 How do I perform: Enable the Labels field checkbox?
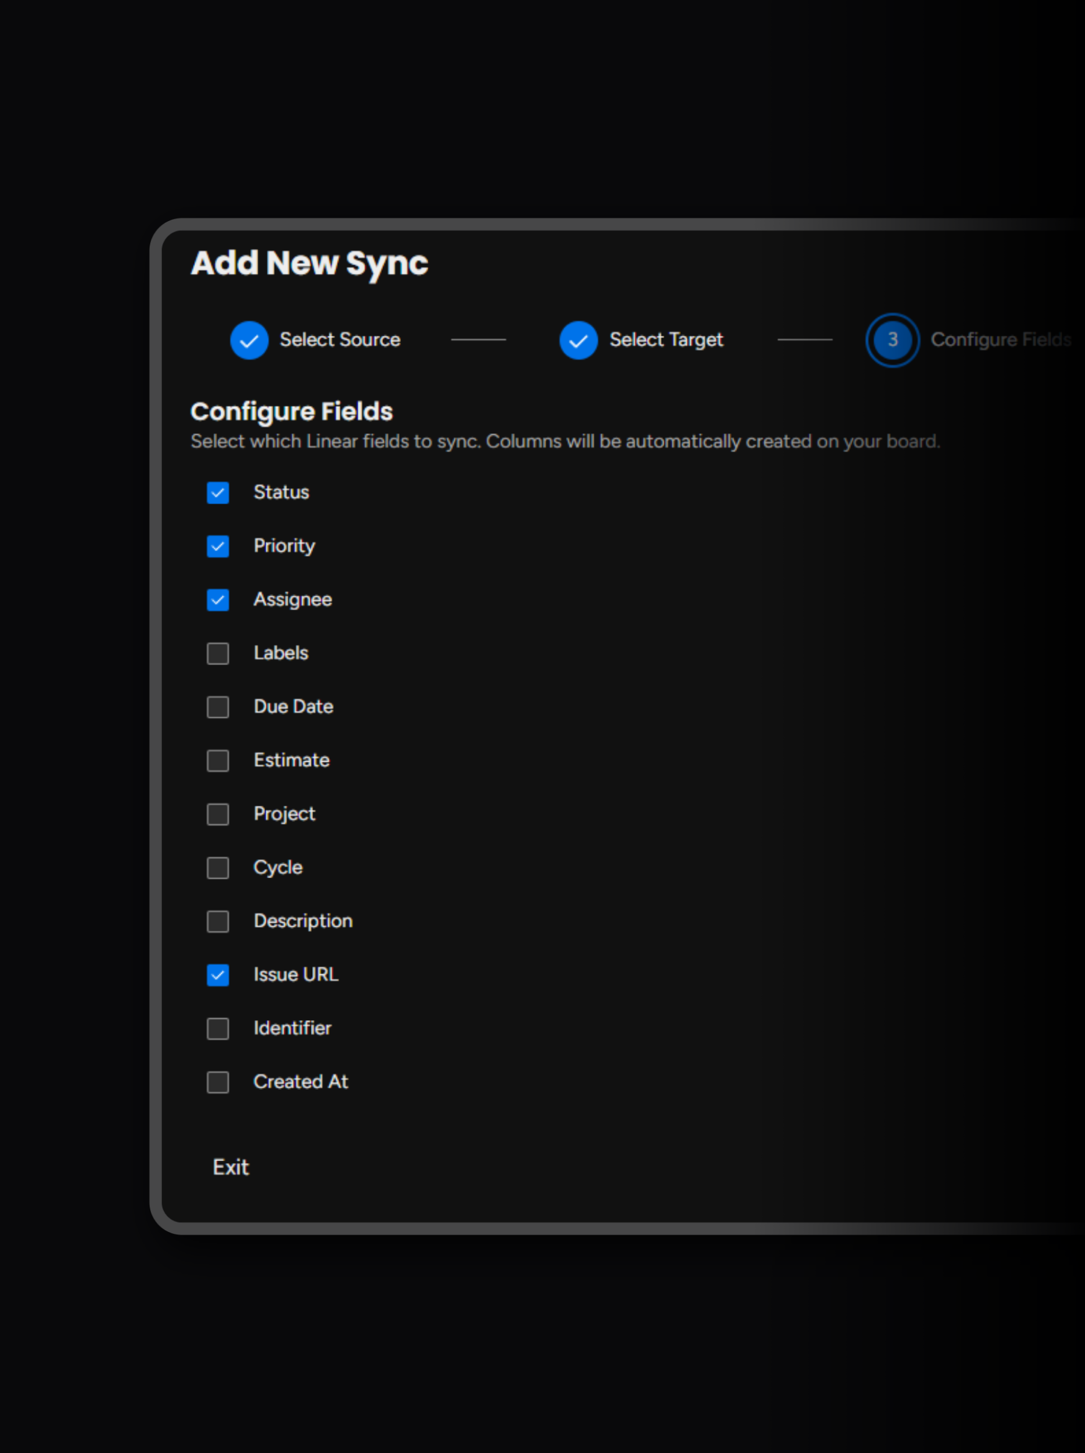tap(217, 654)
